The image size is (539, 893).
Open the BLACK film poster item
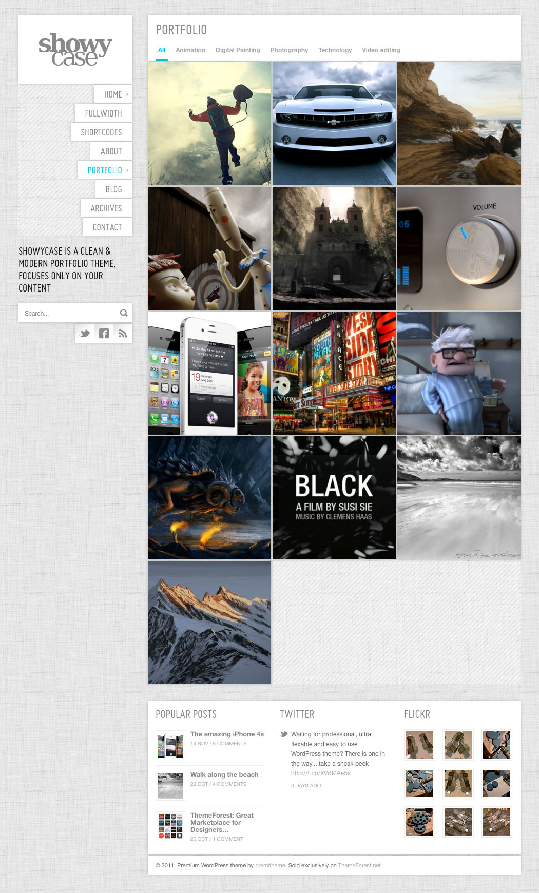(x=334, y=498)
